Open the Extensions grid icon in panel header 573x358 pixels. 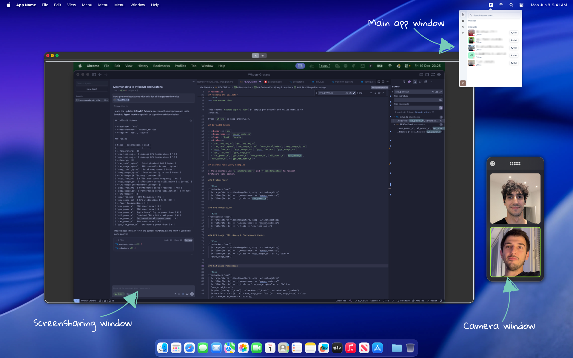[426, 82]
